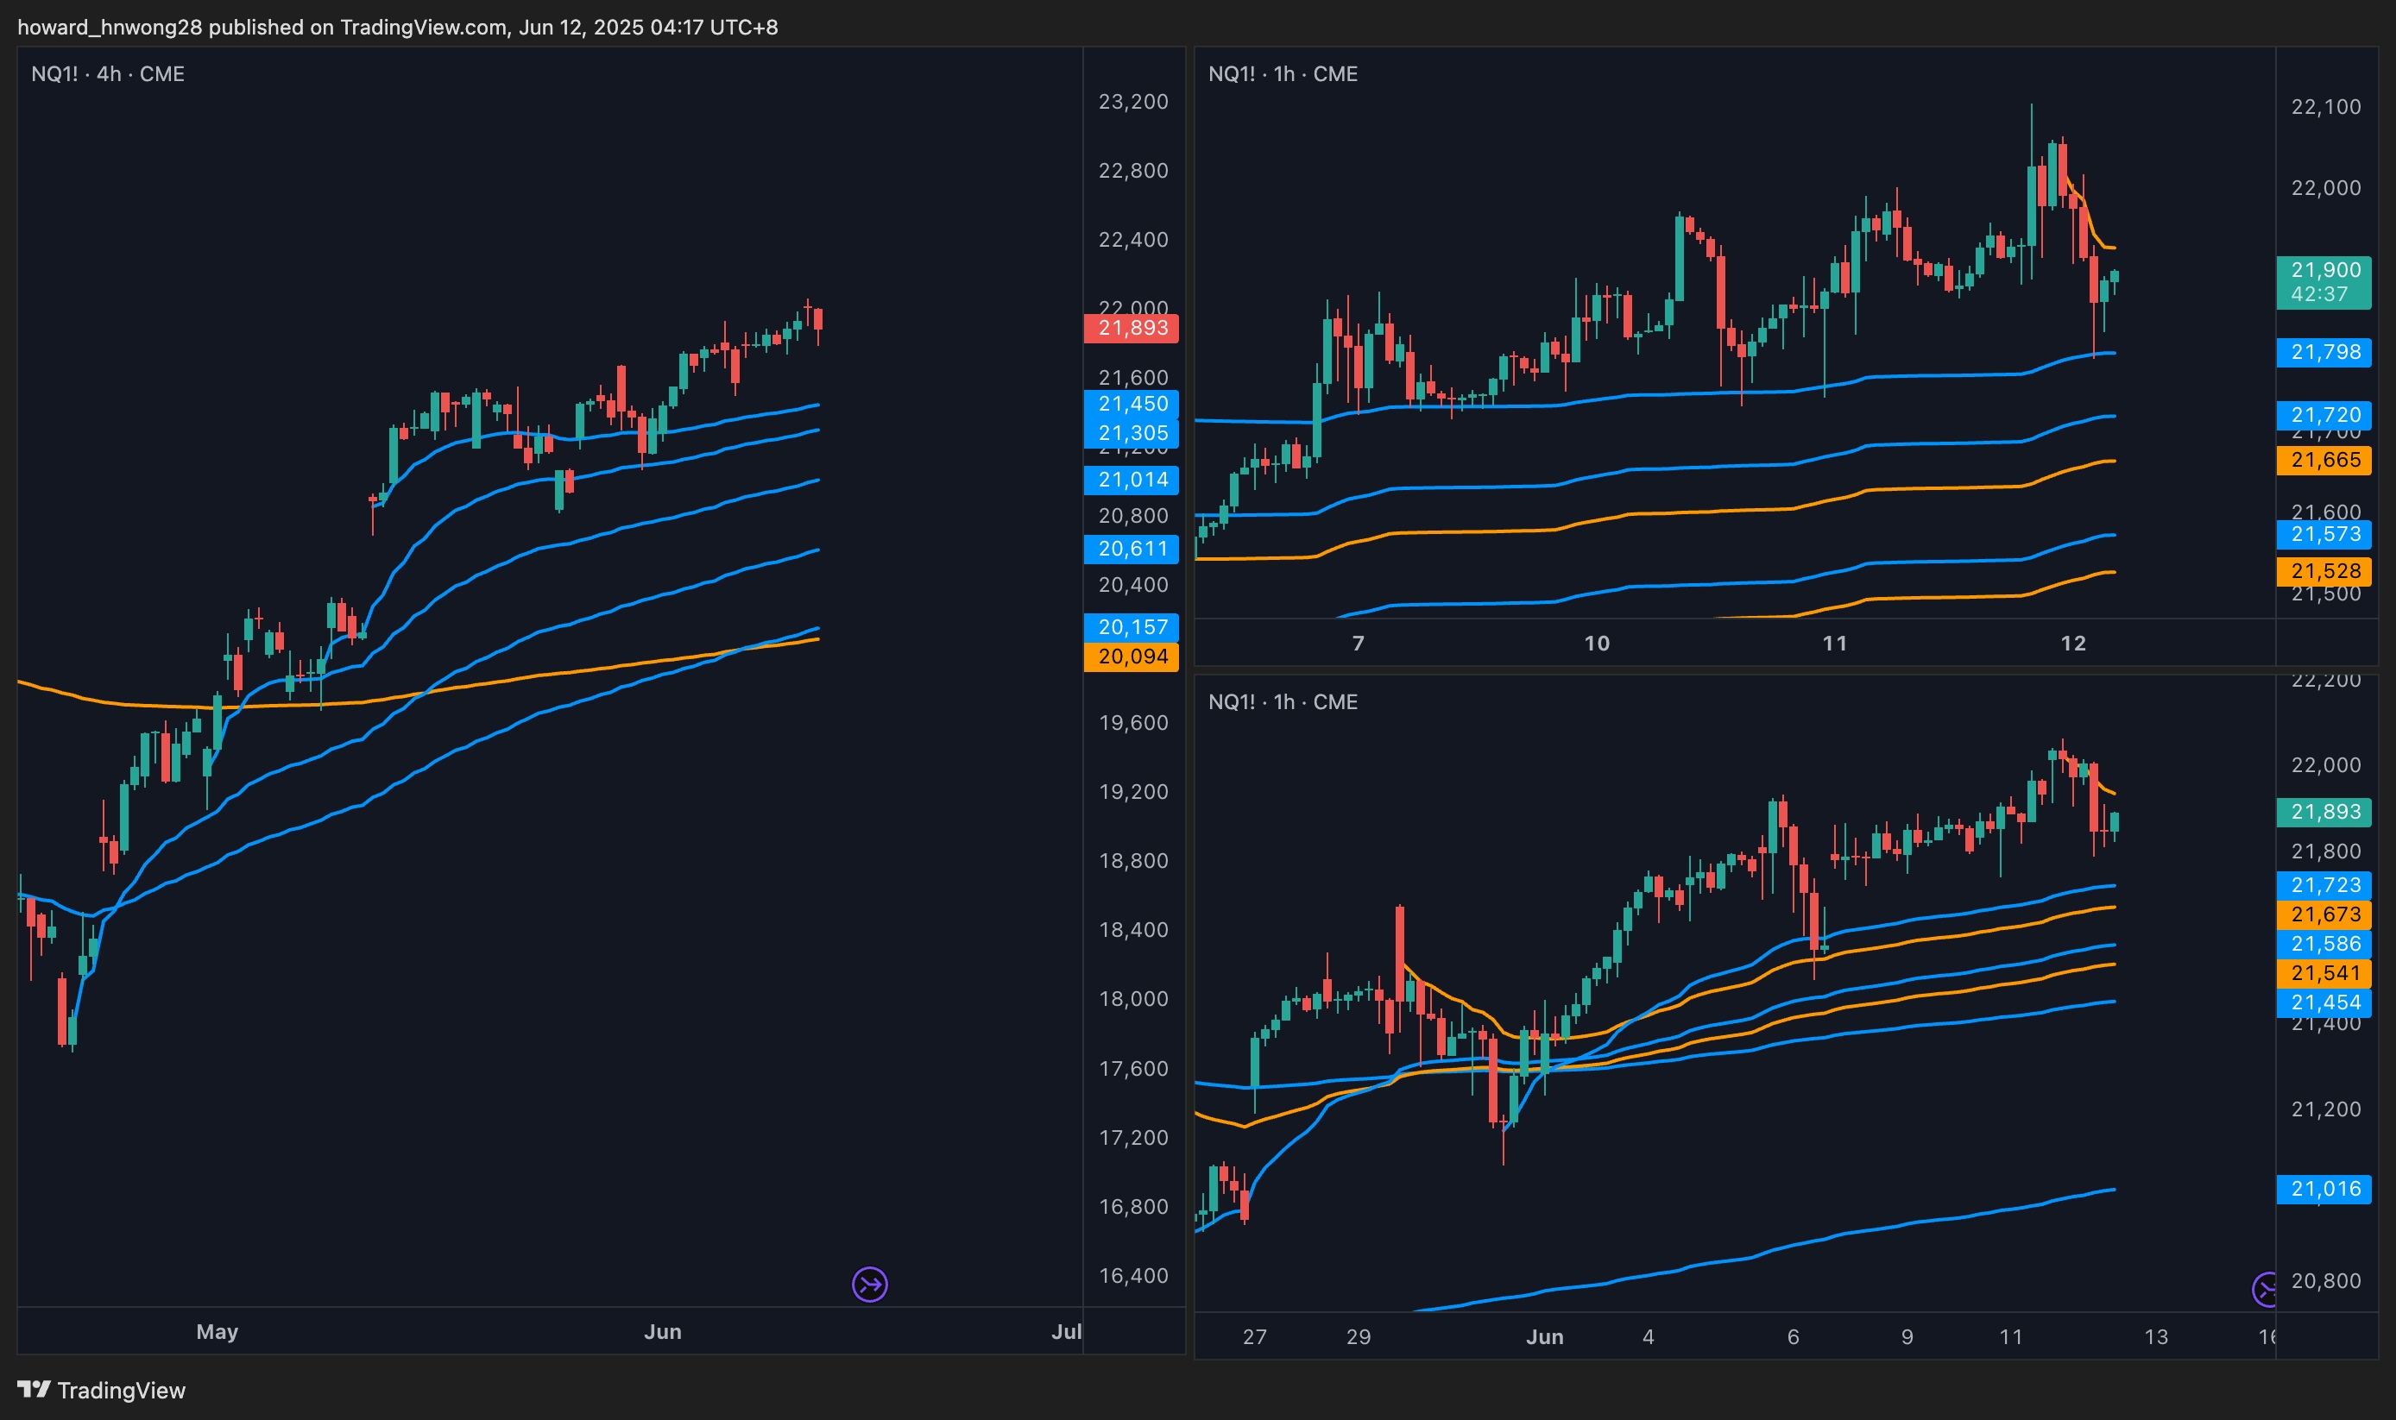Open the top-right NQ1! 1h CME chart title
Screen dimensions: 2396x1420
click(x=1282, y=73)
